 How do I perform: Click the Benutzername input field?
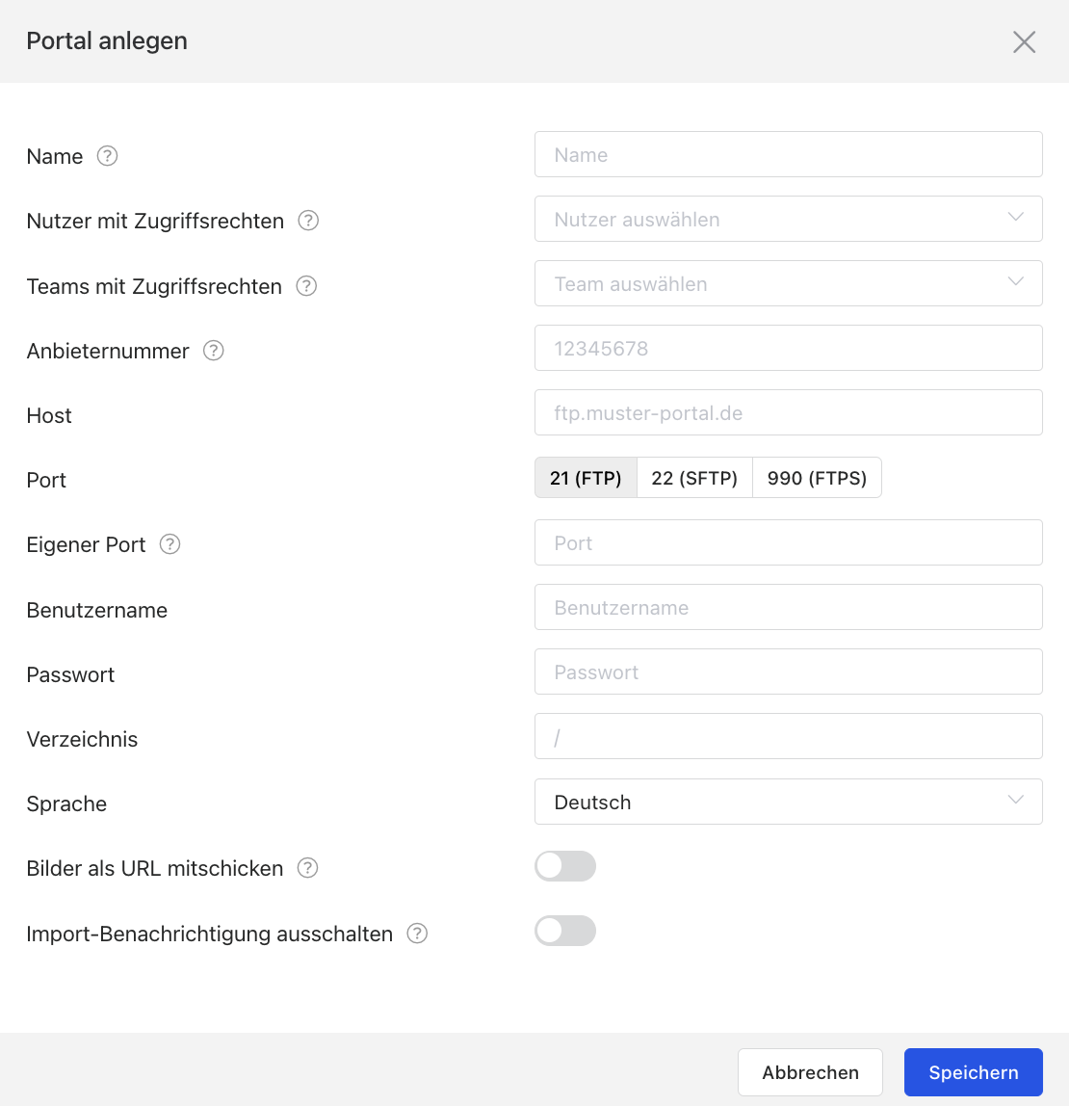pyautogui.click(x=789, y=607)
